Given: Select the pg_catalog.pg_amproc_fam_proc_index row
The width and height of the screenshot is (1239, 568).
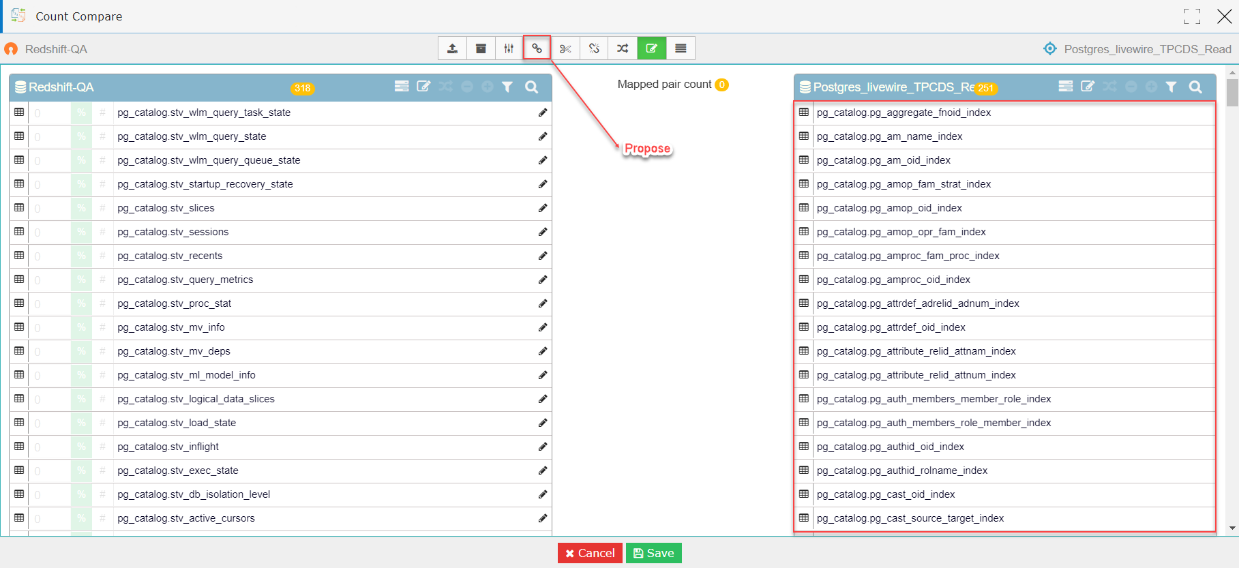Looking at the screenshot, I should (x=1005, y=256).
